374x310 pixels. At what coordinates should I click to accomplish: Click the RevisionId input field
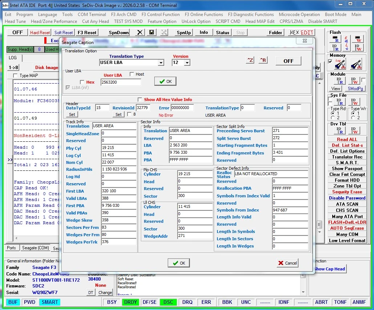pyautogui.click(x=143, y=108)
